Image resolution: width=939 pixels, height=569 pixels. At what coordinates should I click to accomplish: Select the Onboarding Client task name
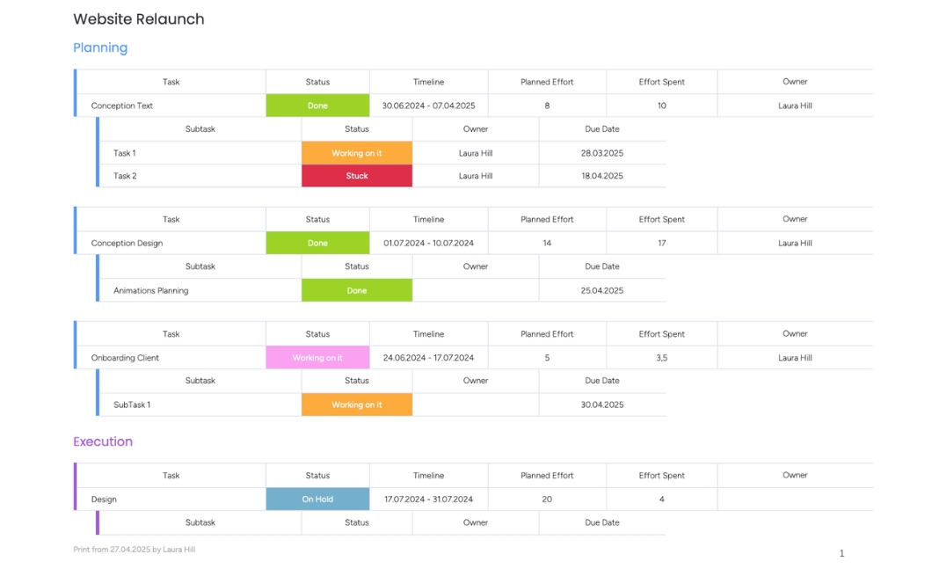(x=125, y=358)
